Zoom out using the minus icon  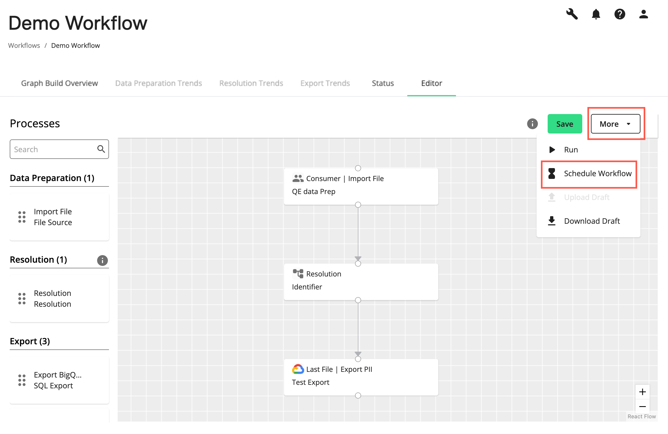pyautogui.click(x=643, y=406)
